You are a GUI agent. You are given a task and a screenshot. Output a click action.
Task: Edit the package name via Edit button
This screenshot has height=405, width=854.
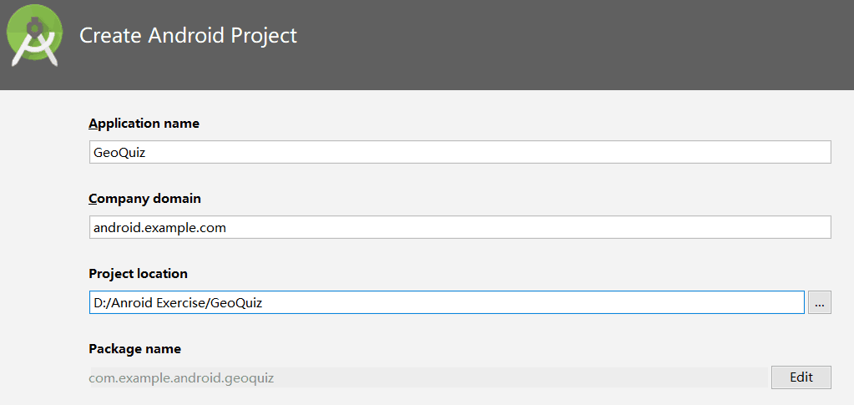click(x=801, y=377)
